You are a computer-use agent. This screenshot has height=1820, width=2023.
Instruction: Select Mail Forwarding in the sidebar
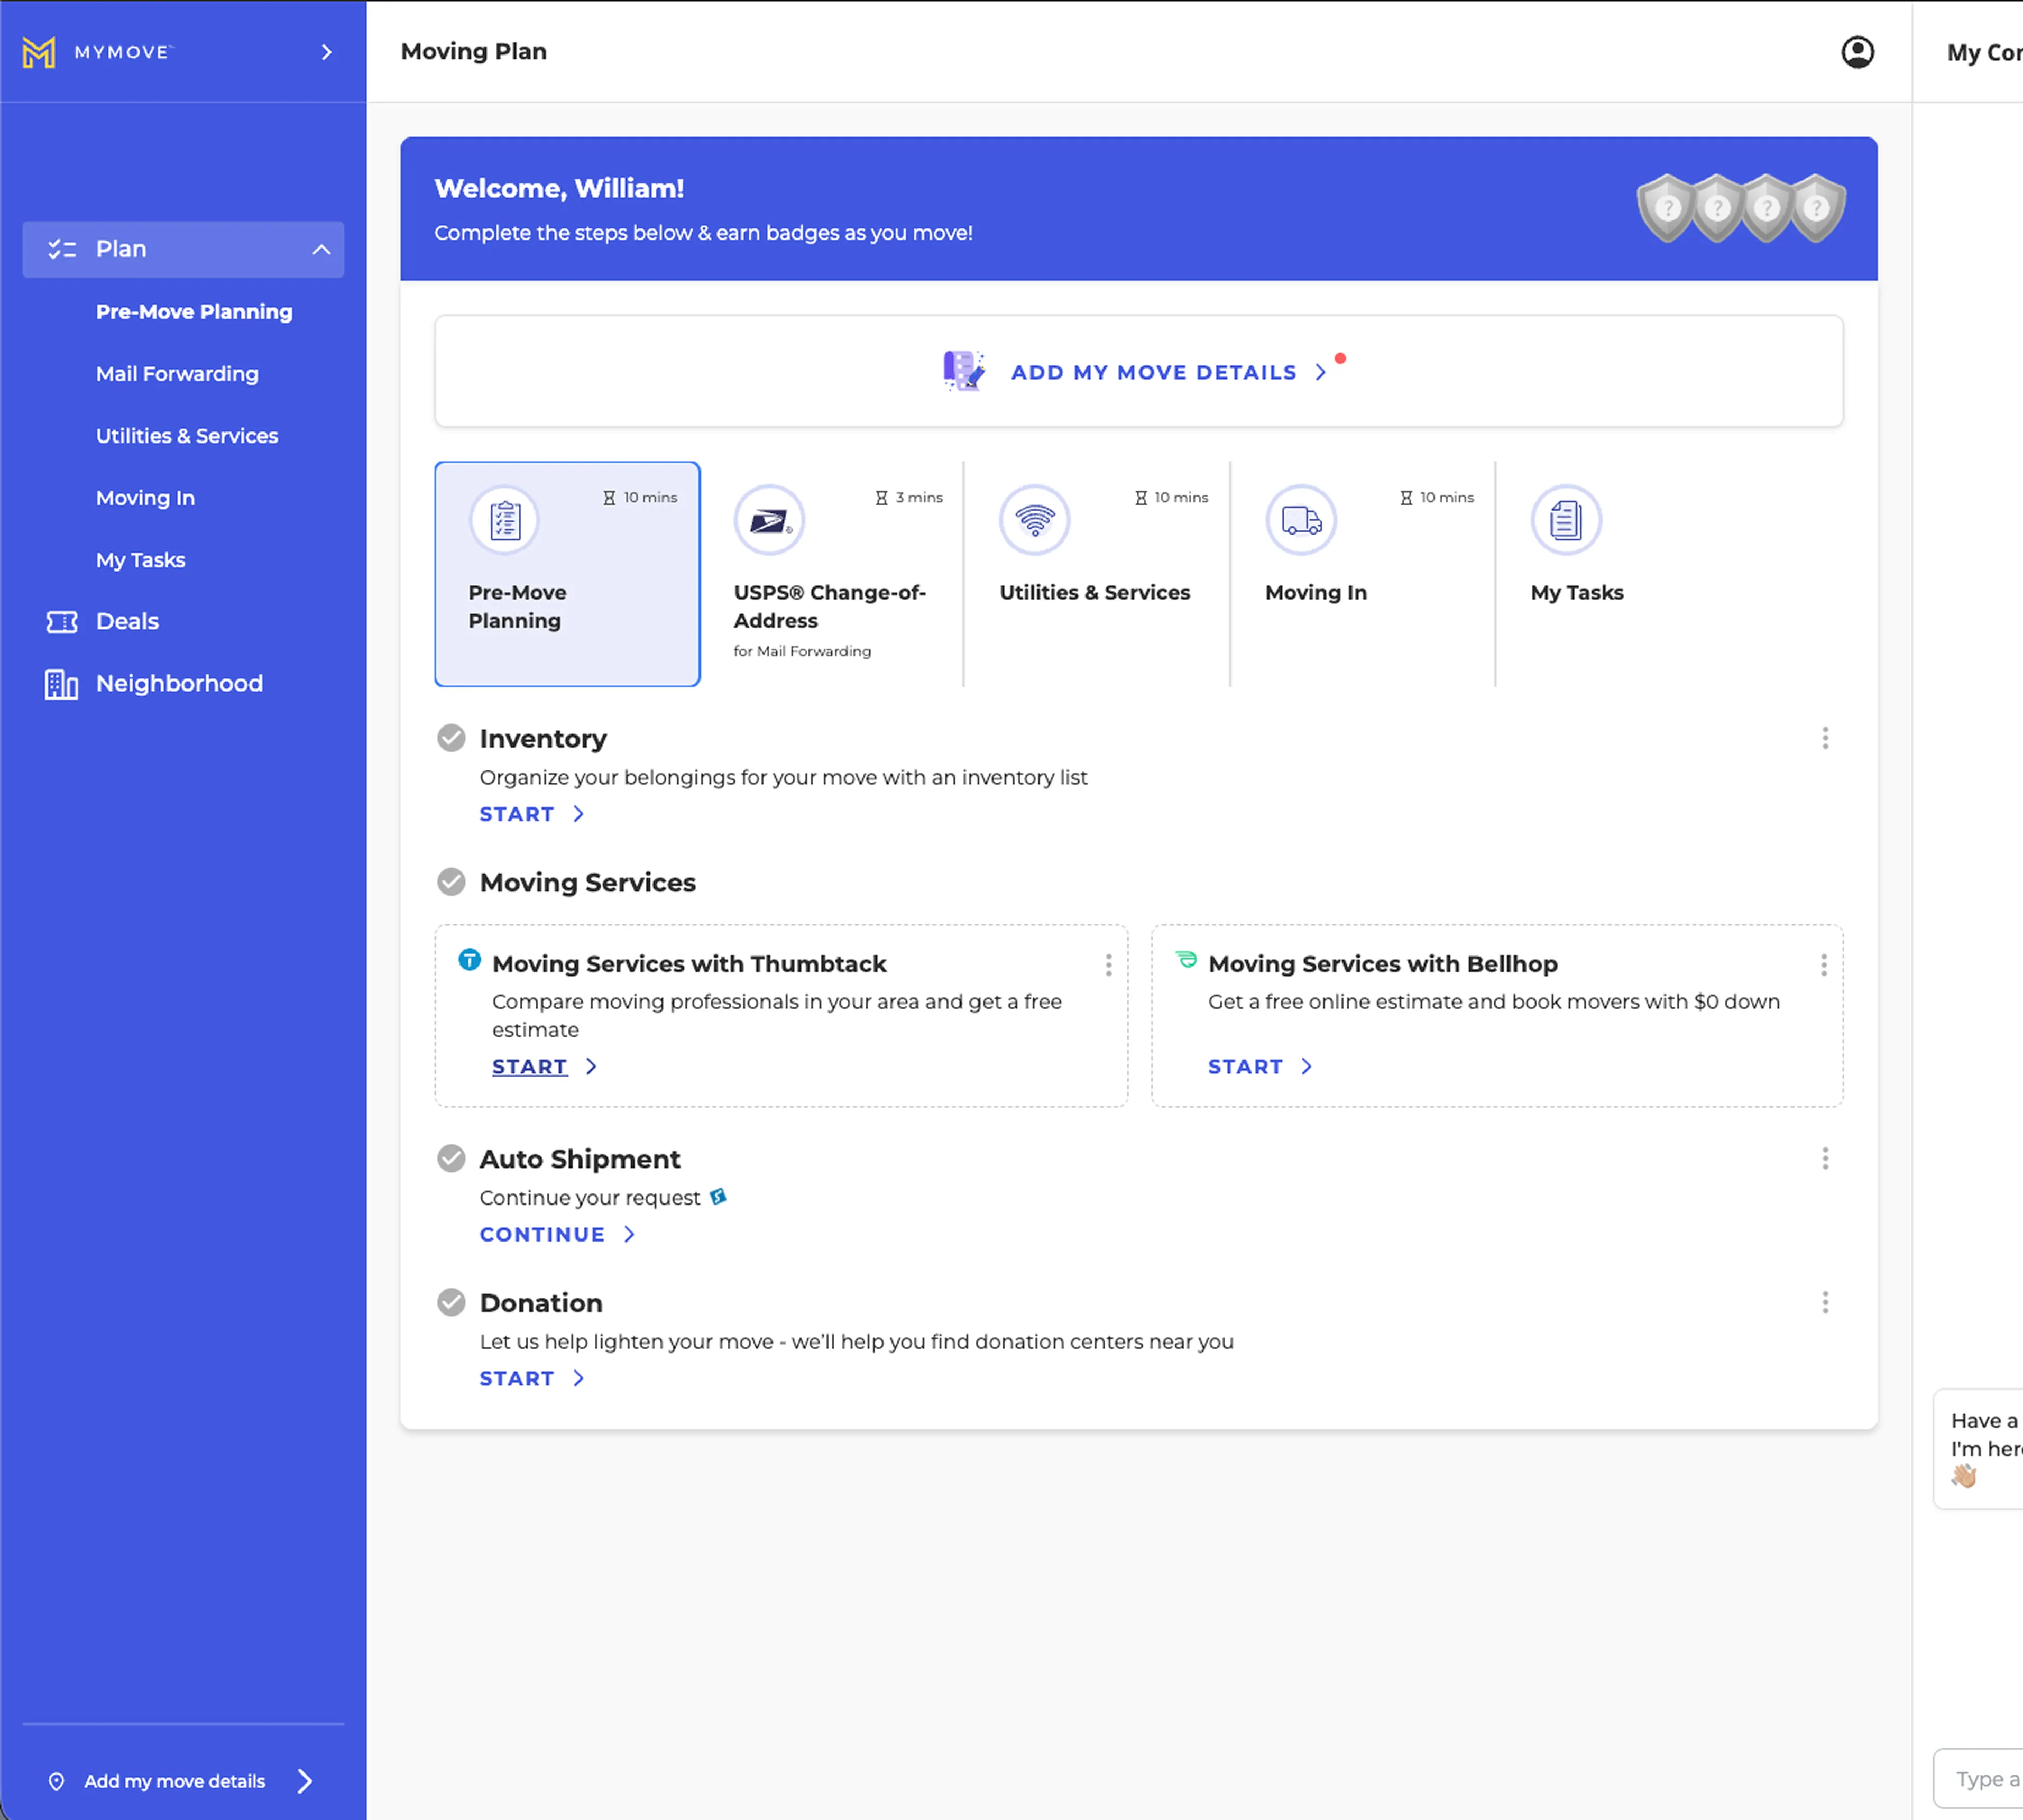[x=177, y=373]
